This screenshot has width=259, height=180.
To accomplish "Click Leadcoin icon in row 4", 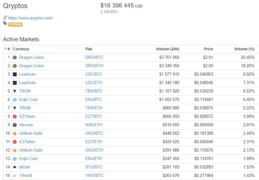I will coord(15,83).
